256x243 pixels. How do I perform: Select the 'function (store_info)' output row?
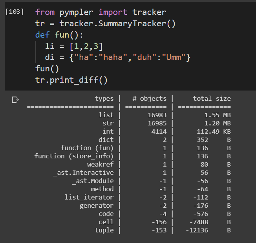[74, 156]
